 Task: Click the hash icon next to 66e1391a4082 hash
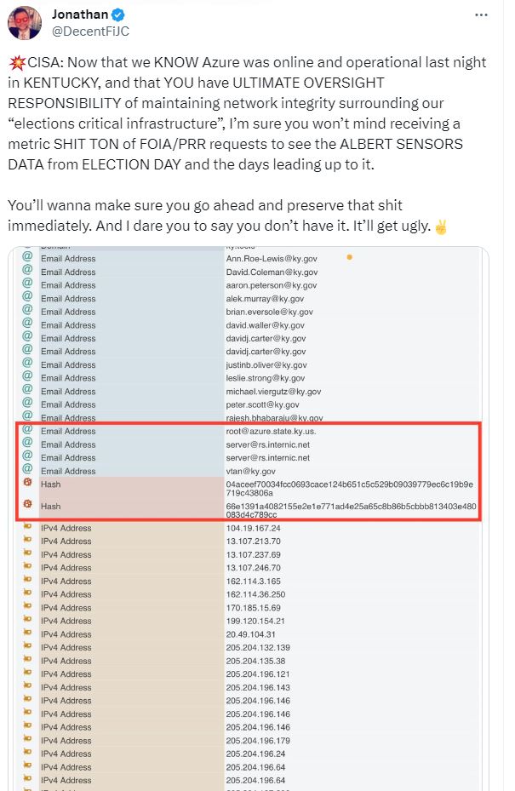[x=28, y=504]
